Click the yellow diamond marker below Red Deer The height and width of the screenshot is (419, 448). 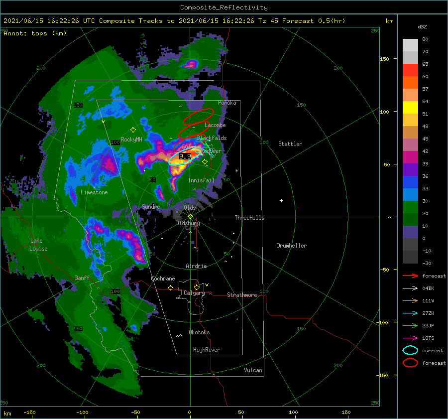[205, 162]
